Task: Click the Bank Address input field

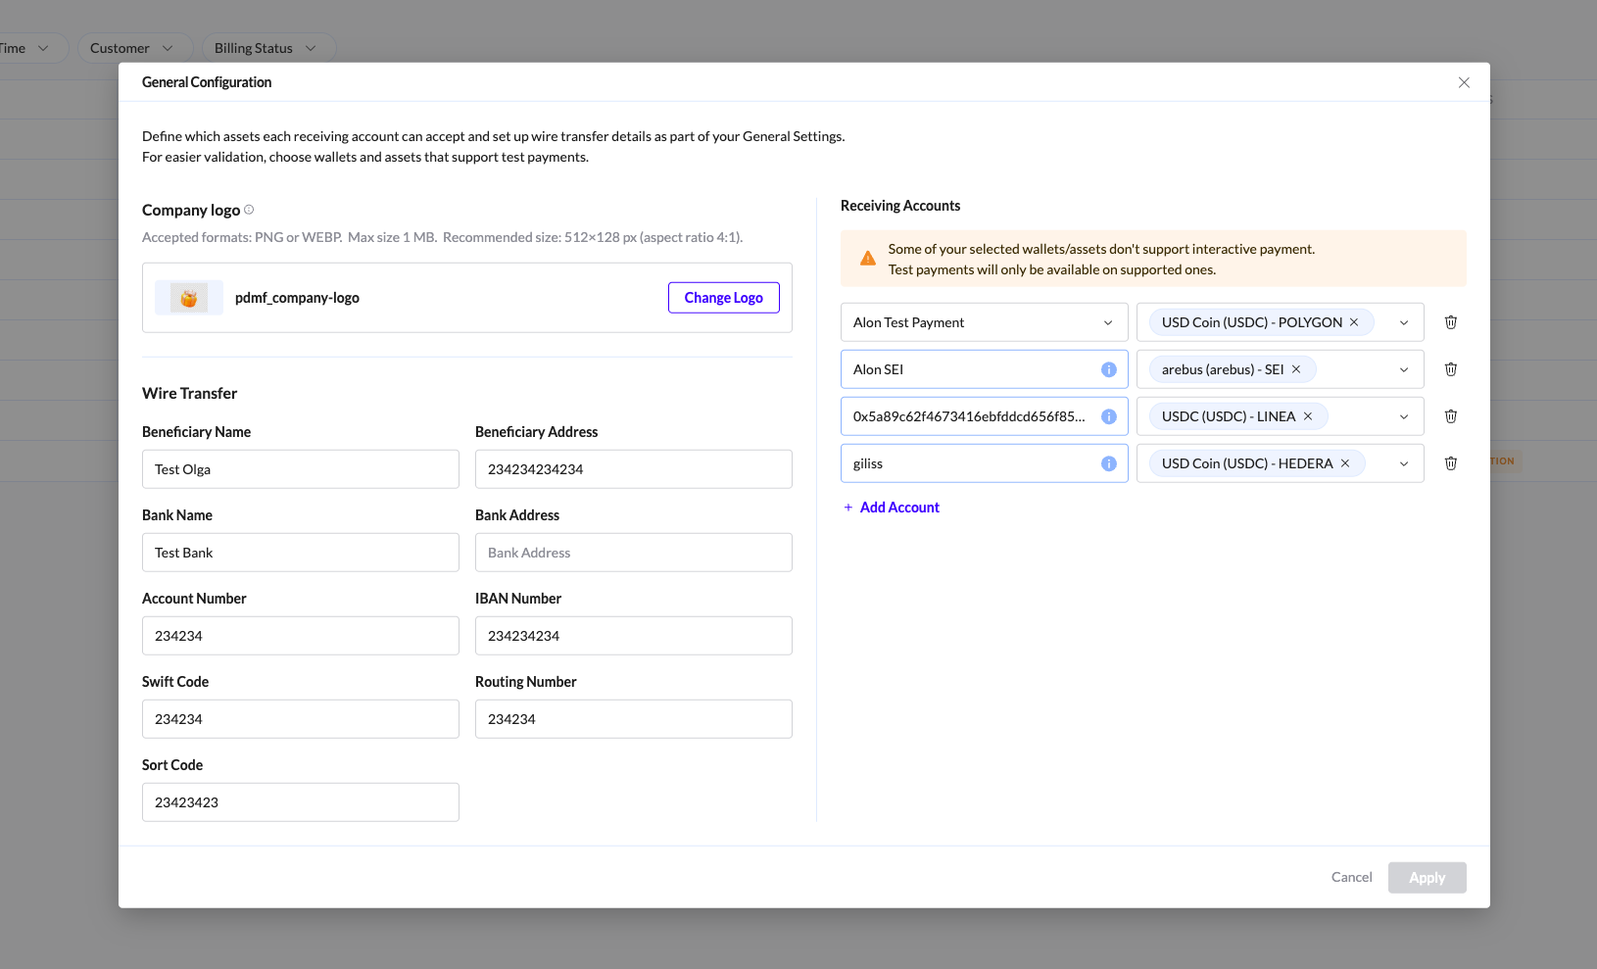Action: (633, 553)
